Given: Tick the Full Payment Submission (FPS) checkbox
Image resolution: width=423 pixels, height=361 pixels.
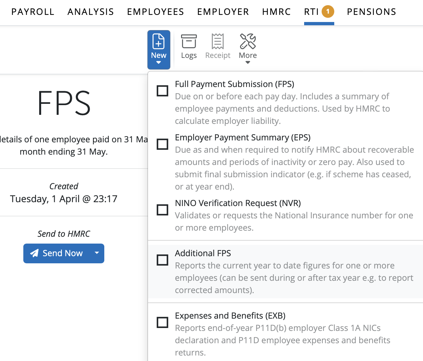Looking at the screenshot, I should [163, 91].
